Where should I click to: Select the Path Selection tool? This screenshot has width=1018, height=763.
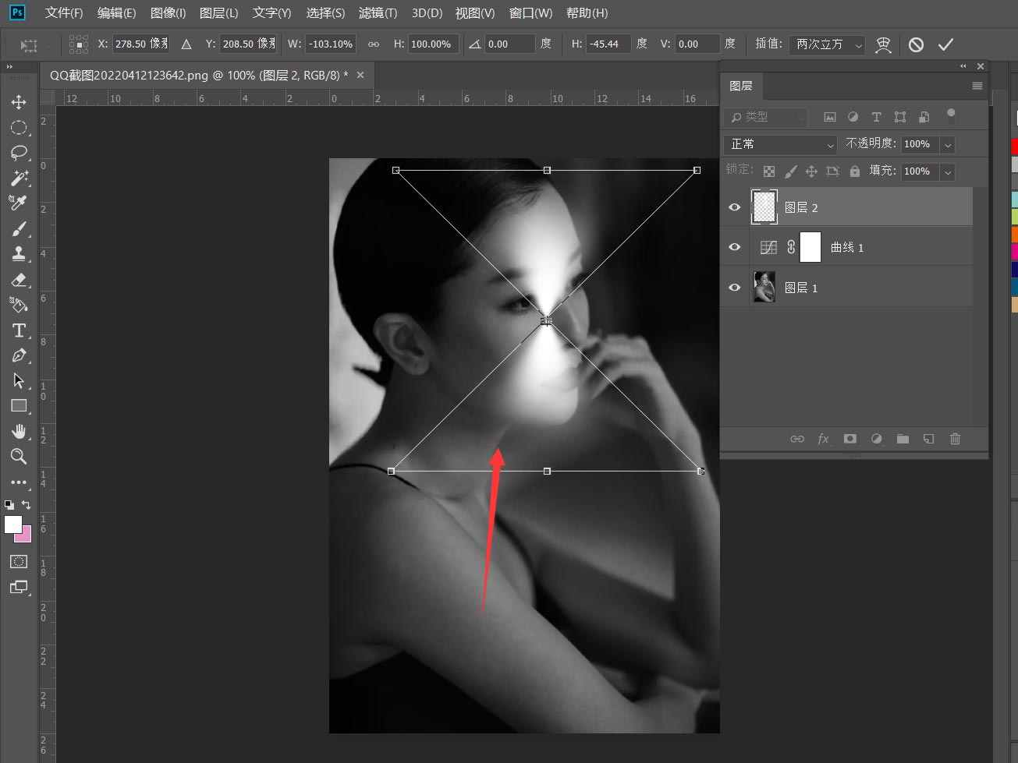19,380
